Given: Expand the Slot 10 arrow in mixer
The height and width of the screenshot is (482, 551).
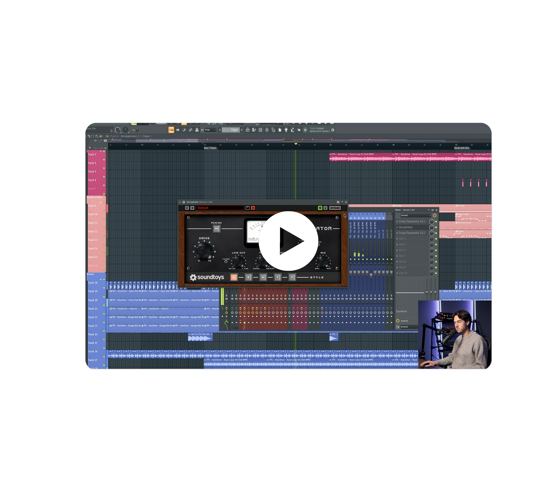Looking at the screenshot, I should click(x=397, y=273).
